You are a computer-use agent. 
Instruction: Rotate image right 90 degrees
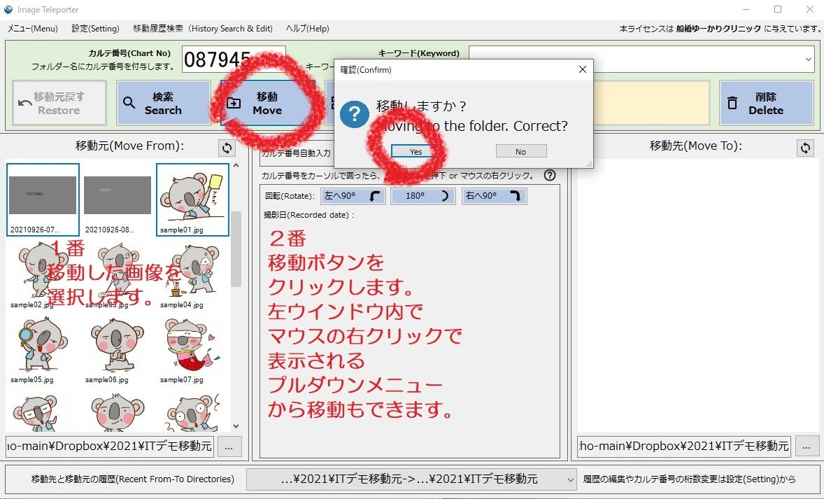494,196
